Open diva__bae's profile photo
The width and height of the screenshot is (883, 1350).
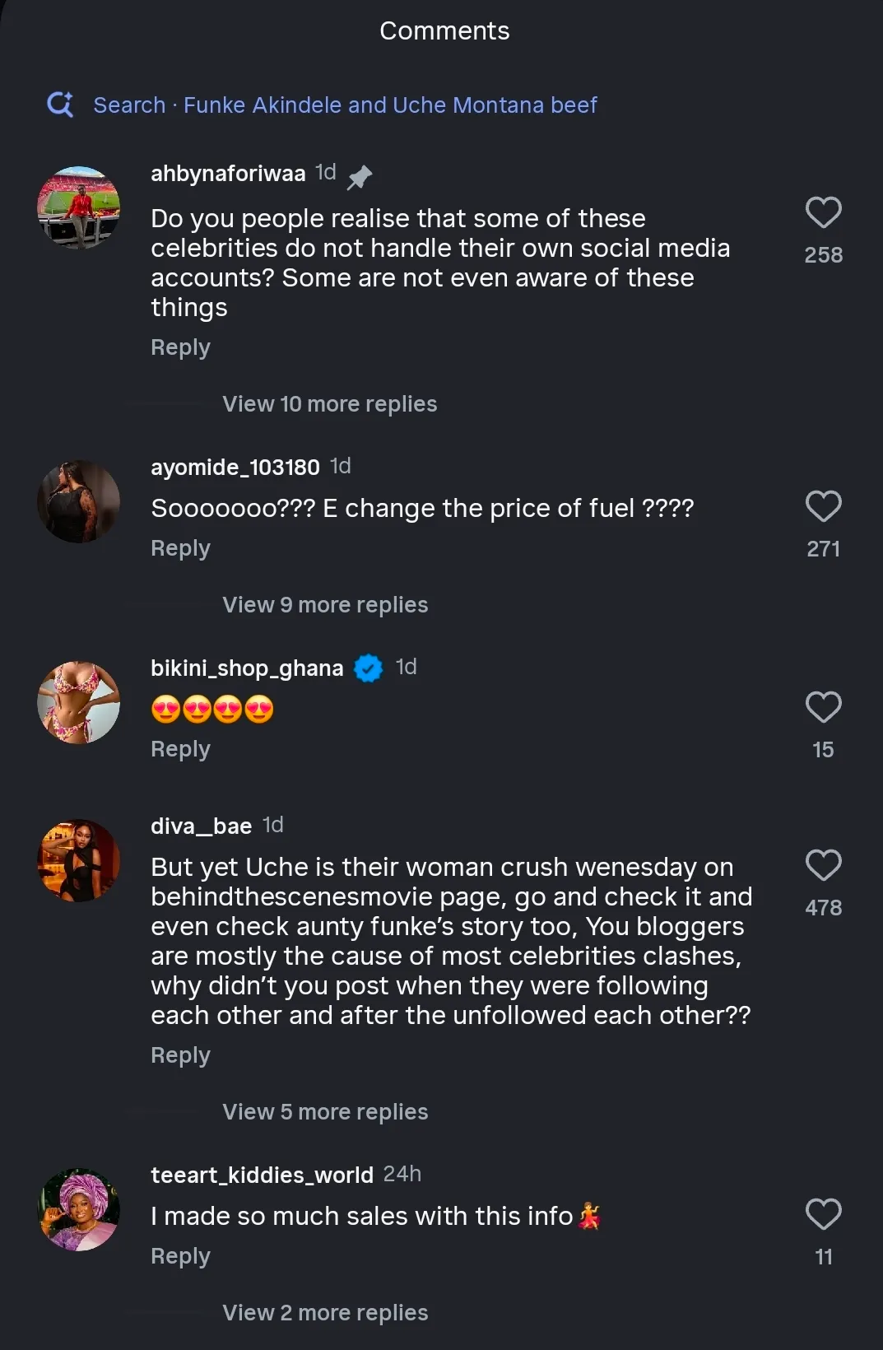(x=79, y=860)
